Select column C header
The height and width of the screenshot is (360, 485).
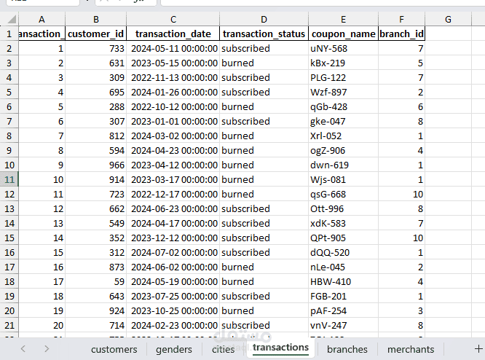173,19
